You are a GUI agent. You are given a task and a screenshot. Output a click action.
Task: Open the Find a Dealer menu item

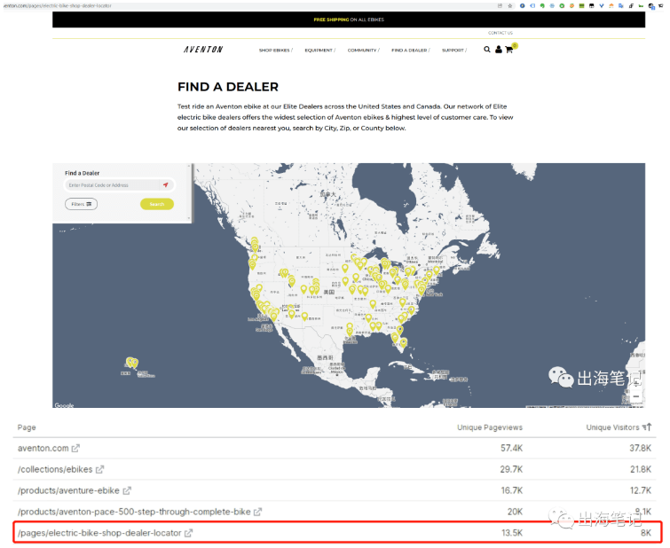(410, 51)
